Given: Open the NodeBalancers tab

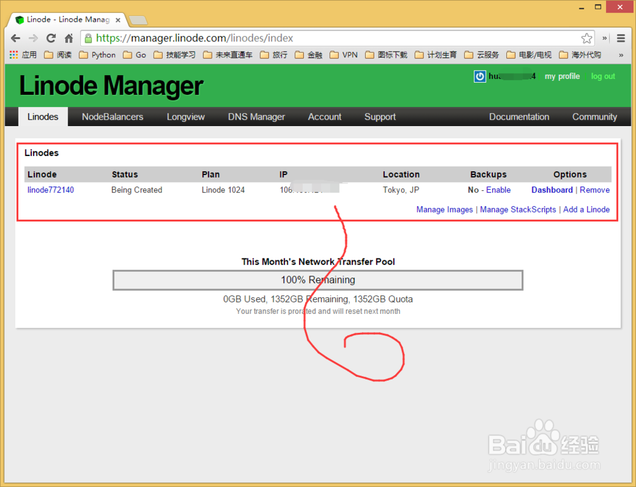Looking at the screenshot, I should click(113, 117).
